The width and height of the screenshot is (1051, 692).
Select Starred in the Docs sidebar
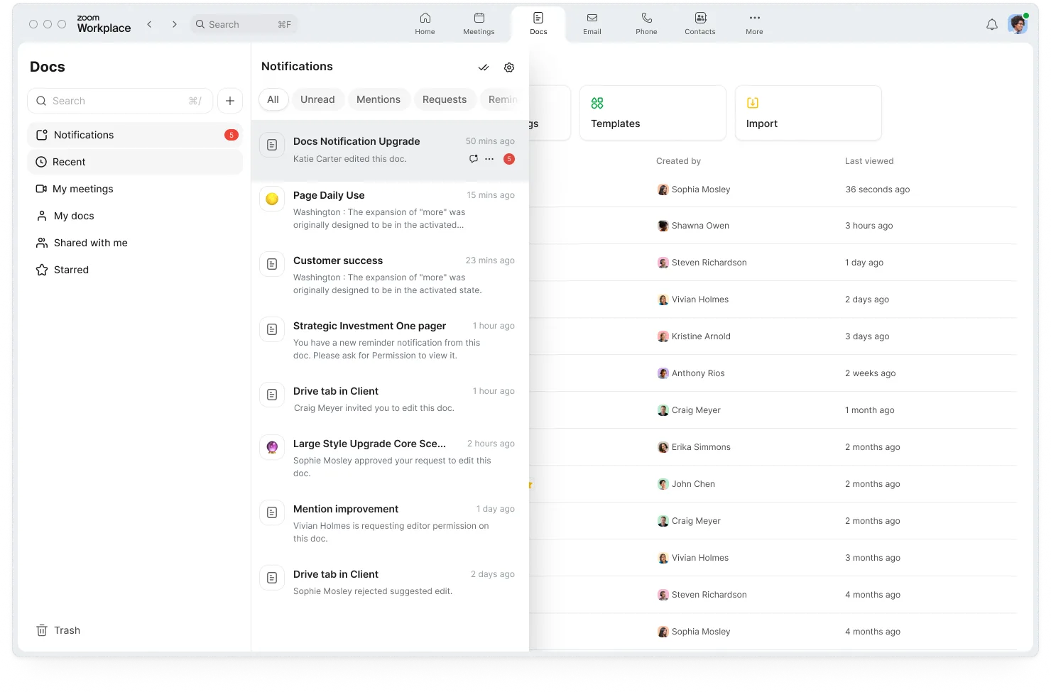coord(71,270)
